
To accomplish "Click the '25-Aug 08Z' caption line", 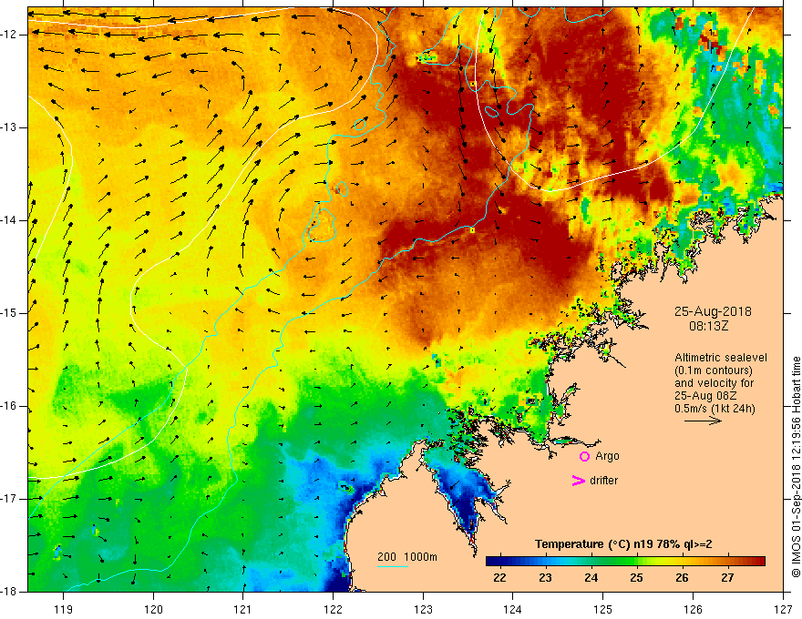I will pyautogui.click(x=706, y=396).
